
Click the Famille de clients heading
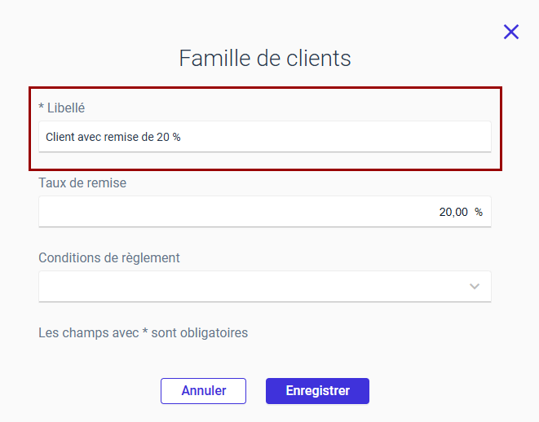coord(265,59)
